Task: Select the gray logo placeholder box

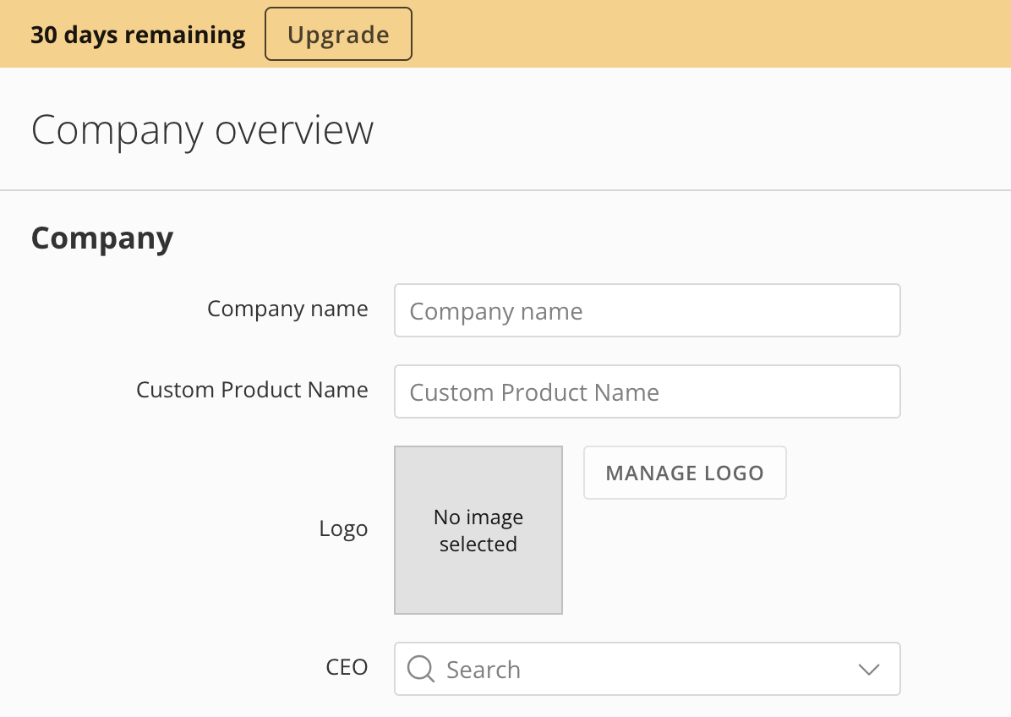Action: point(478,583)
